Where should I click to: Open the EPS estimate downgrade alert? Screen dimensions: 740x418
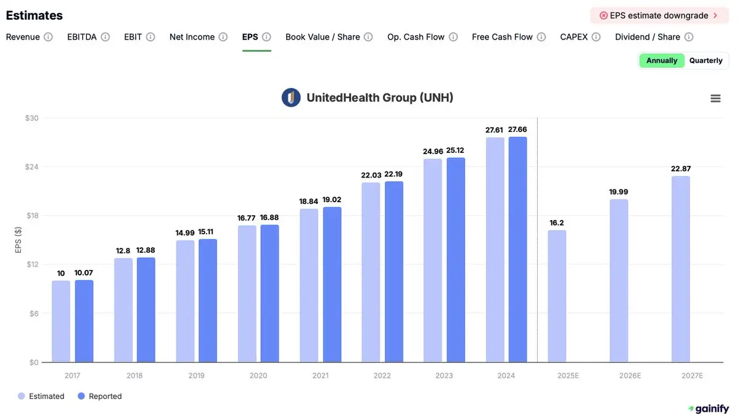point(659,15)
